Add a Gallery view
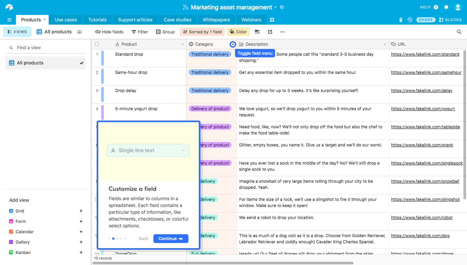 pyautogui.click(x=81, y=242)
